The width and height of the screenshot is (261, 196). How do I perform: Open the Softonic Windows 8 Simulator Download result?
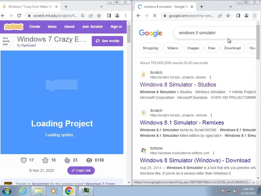(195, 161)
